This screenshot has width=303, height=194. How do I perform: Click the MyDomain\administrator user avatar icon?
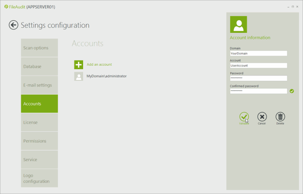78,76
